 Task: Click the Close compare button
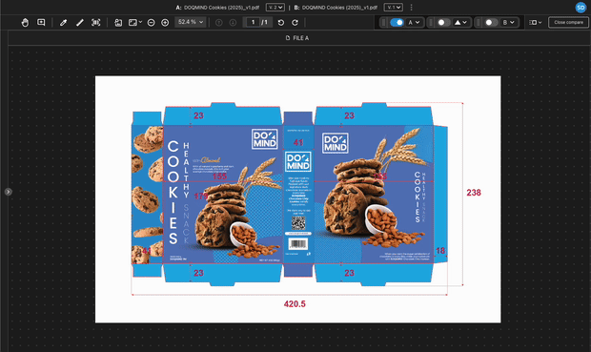(x=568, y=23)
